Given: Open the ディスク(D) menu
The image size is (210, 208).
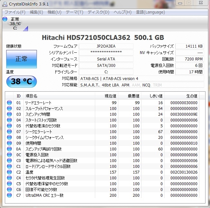Looking at the screenshot, I should pyautogui.click(x=98, y=12).
